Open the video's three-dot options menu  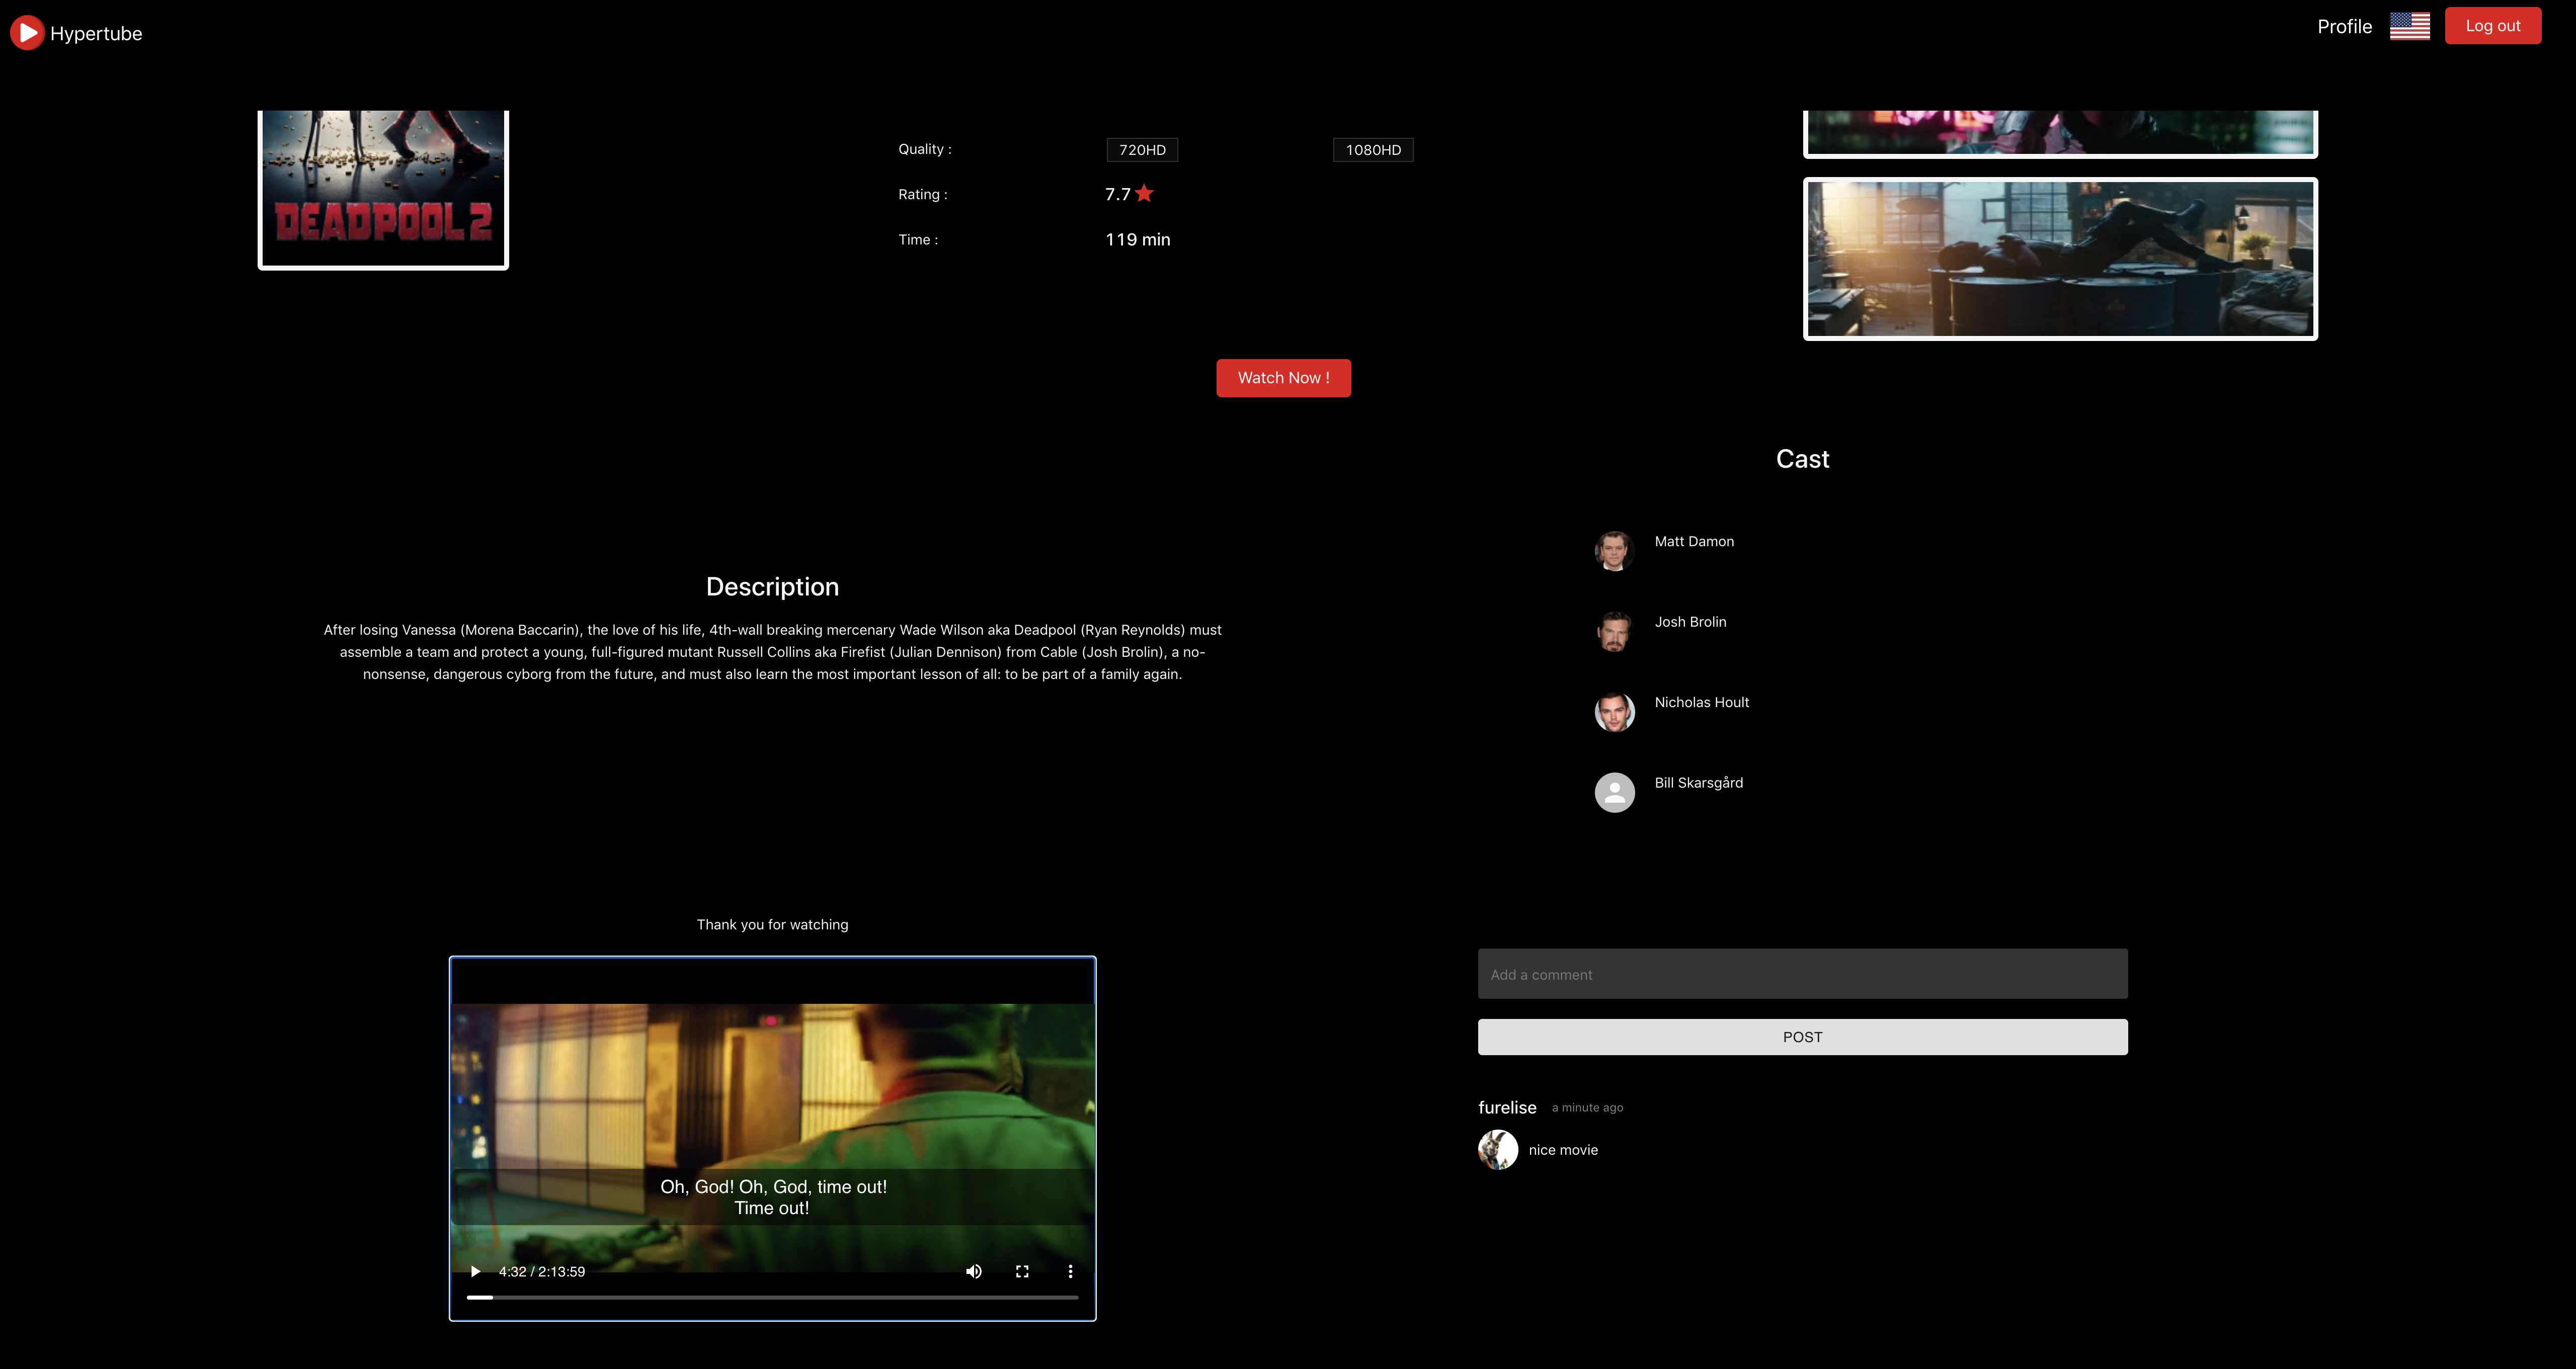click(x=1070, y=1271)
